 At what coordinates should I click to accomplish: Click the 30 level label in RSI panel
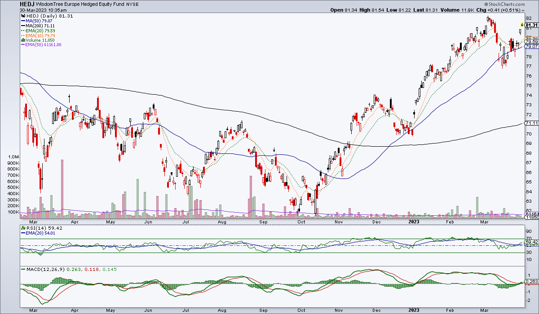(x=529, y=252)
